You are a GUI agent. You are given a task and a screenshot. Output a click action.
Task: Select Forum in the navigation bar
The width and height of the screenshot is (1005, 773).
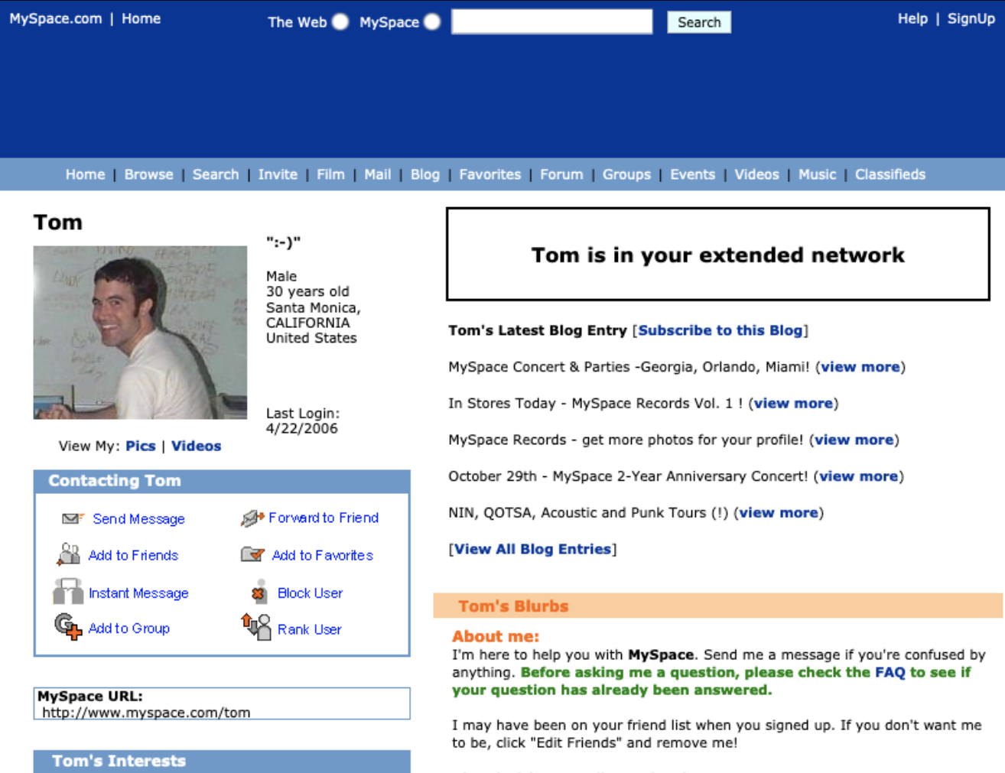(x=561, y=174)
